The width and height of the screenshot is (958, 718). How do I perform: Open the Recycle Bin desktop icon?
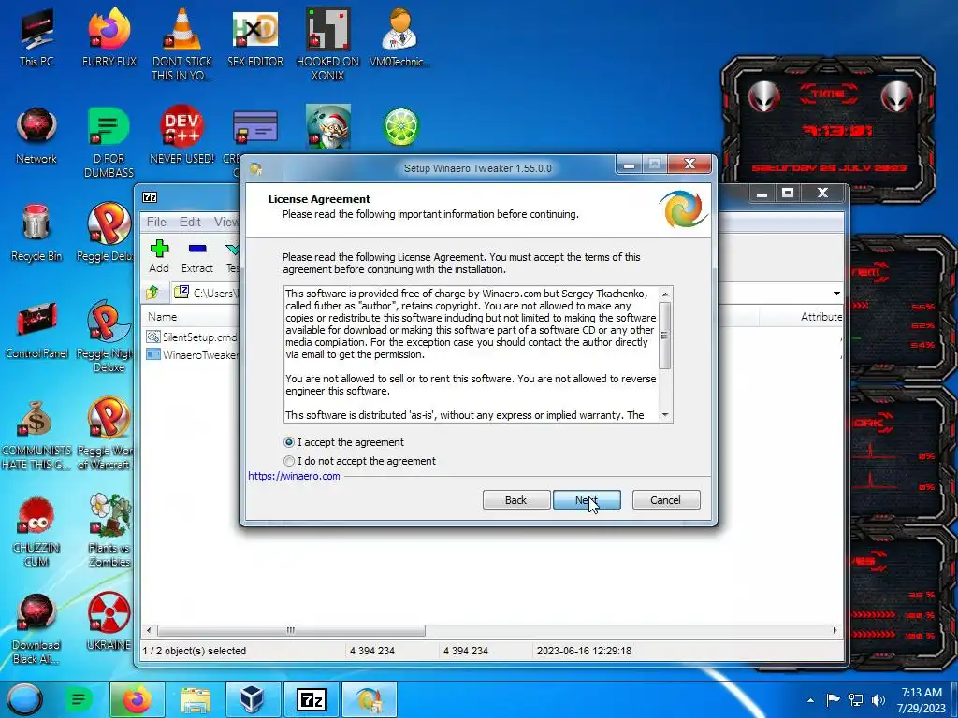(x=36, y=233)
